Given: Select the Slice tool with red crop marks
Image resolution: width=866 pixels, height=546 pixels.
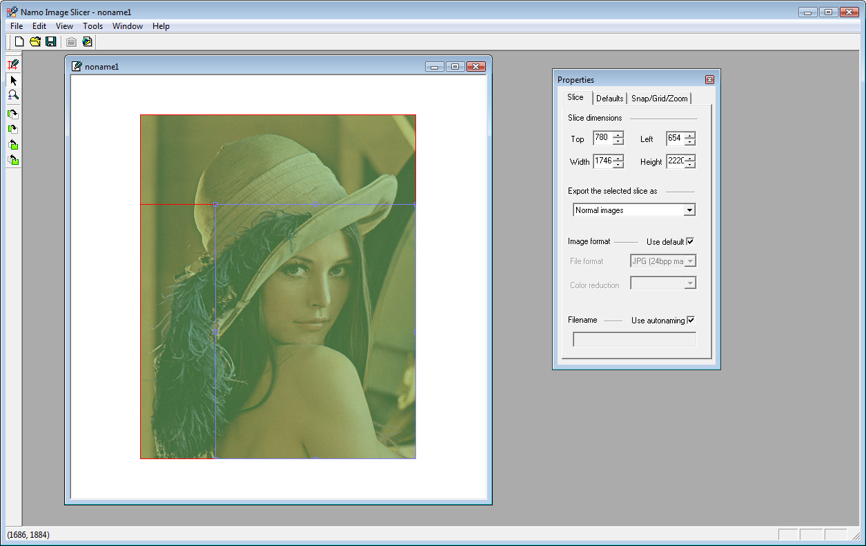Looking at the screenshot, I should tap(13, 65).
